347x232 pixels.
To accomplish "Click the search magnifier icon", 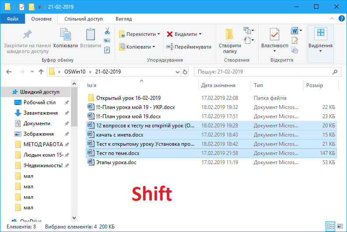I will 335,72.
